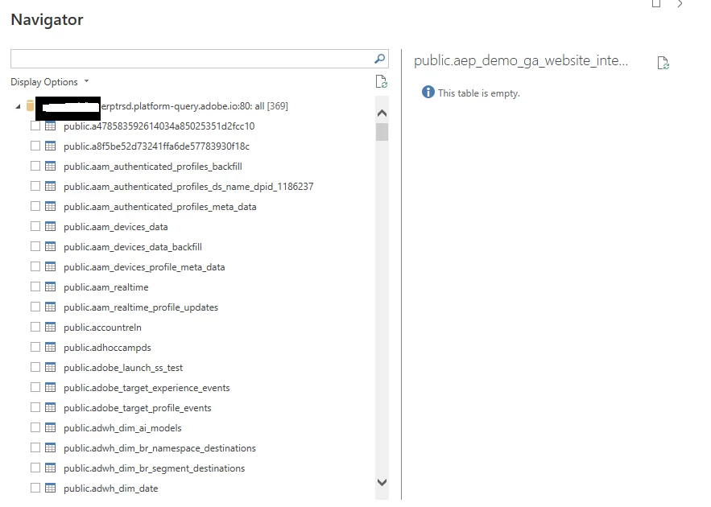Select public.adwh_dim_br_segment_destinations checkbox
The height and width of the screenshot is (507, 711).
35,468
